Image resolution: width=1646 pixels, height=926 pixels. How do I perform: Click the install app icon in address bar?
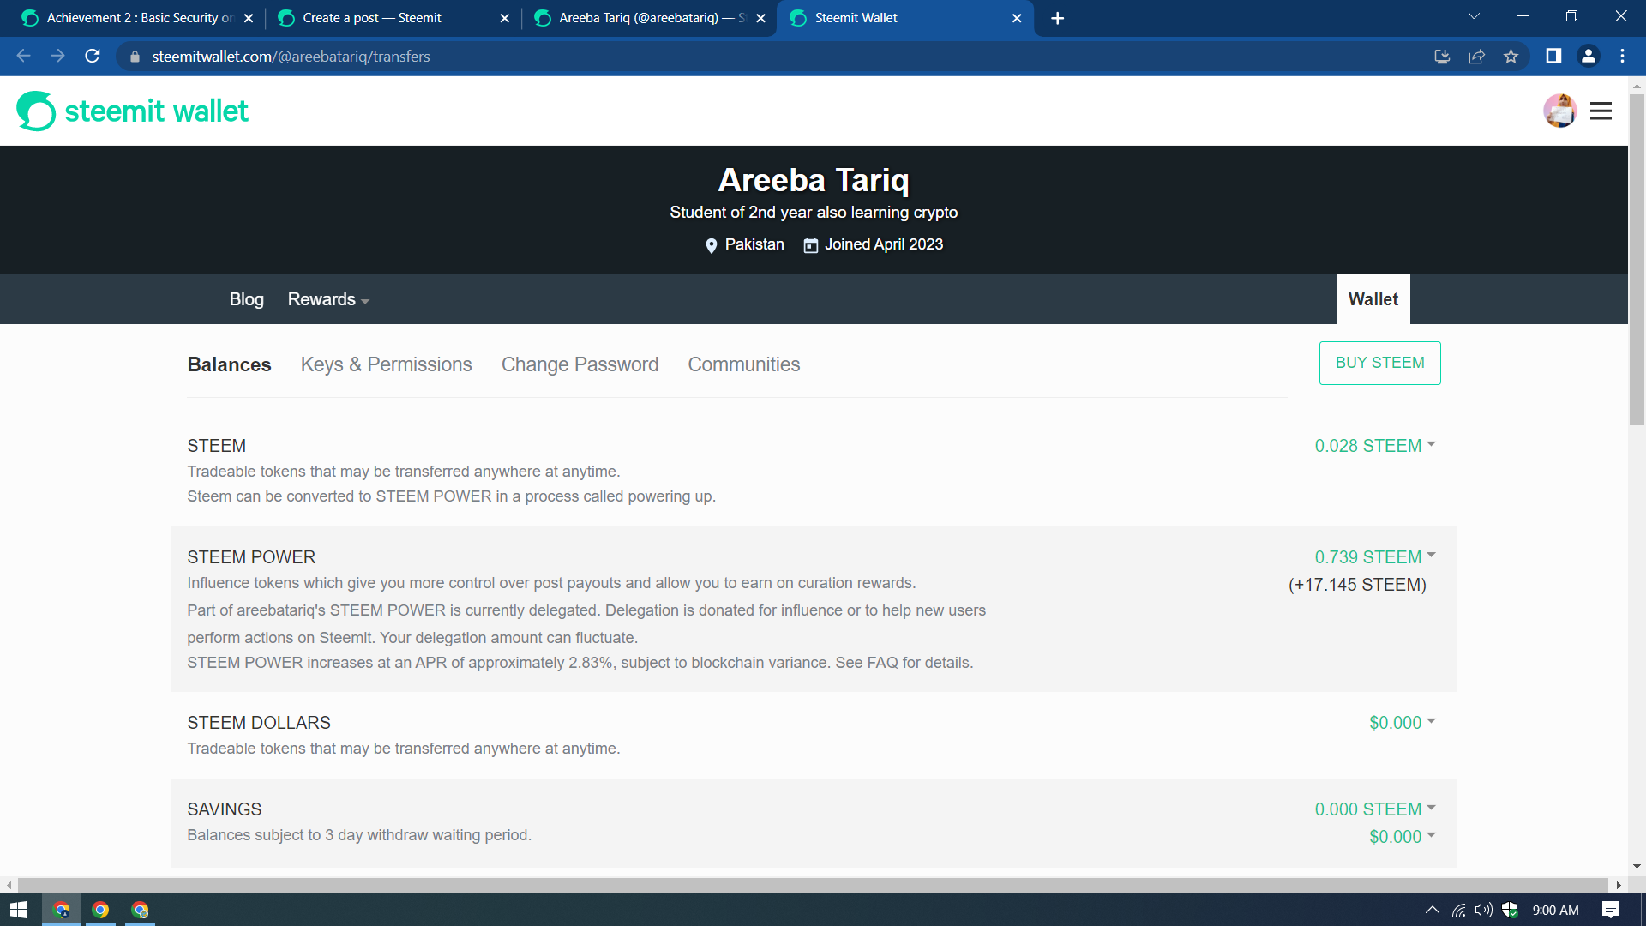coord(1442,57)
